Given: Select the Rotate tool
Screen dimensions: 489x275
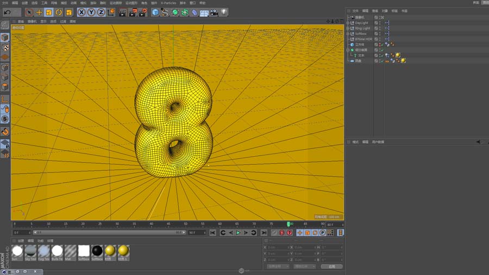Looking at the screenshot, I should 59,12.
